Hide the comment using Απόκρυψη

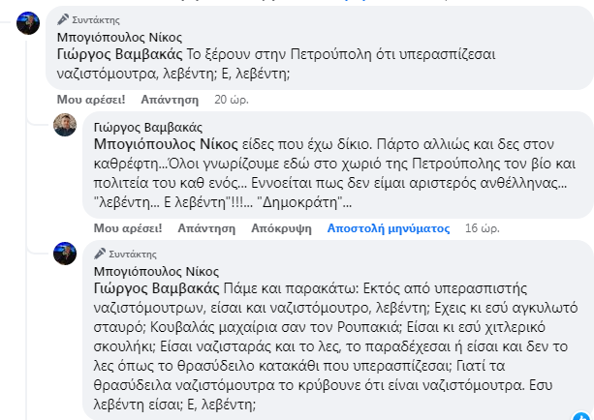pyautogui.click(x=281, y=228)
